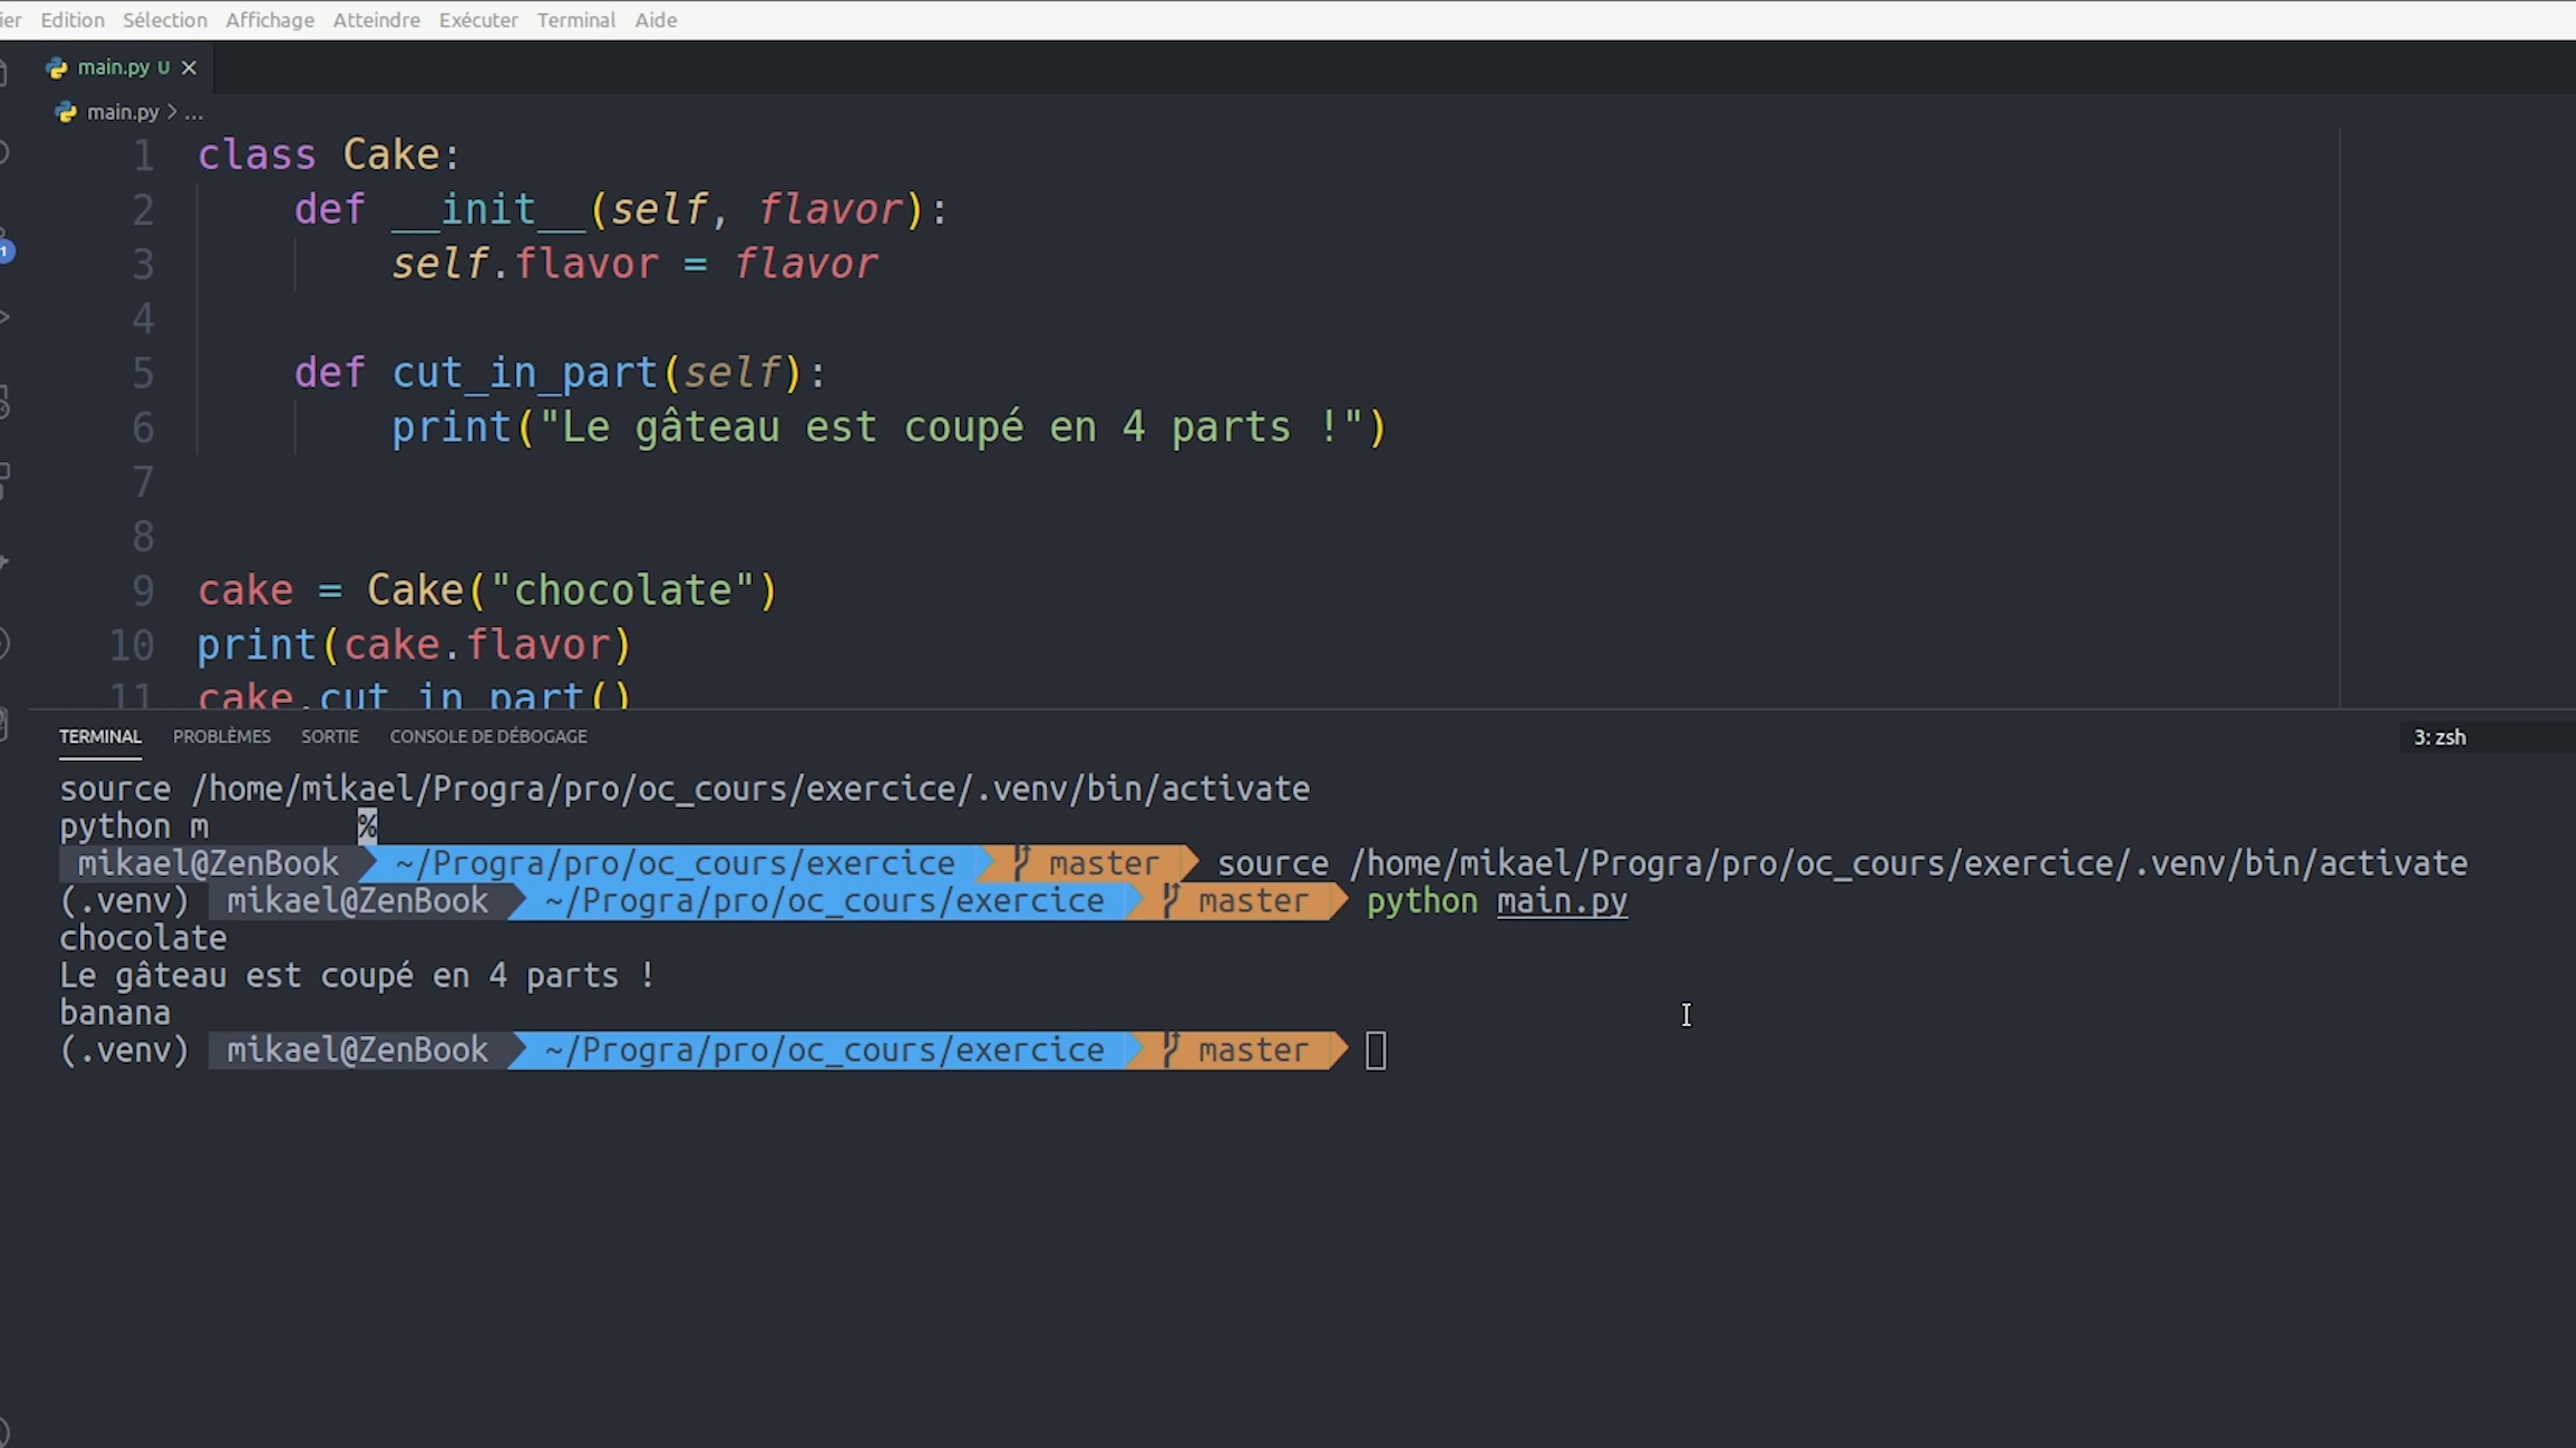Click the main.py breadcrumb item

122,112
